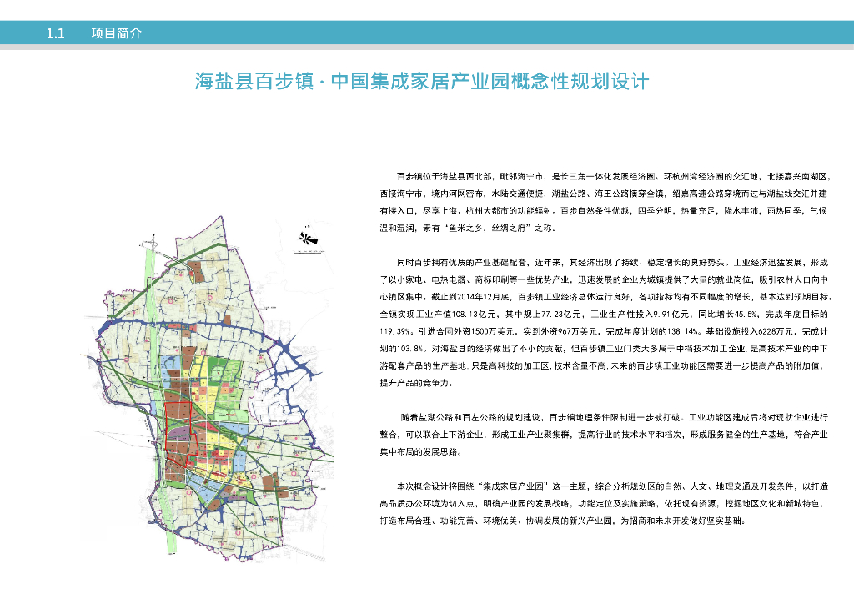Click the line starting 全镇实现工业产值108.13亿元
This screenshot has width=854, height=604.
click(604, 315)
